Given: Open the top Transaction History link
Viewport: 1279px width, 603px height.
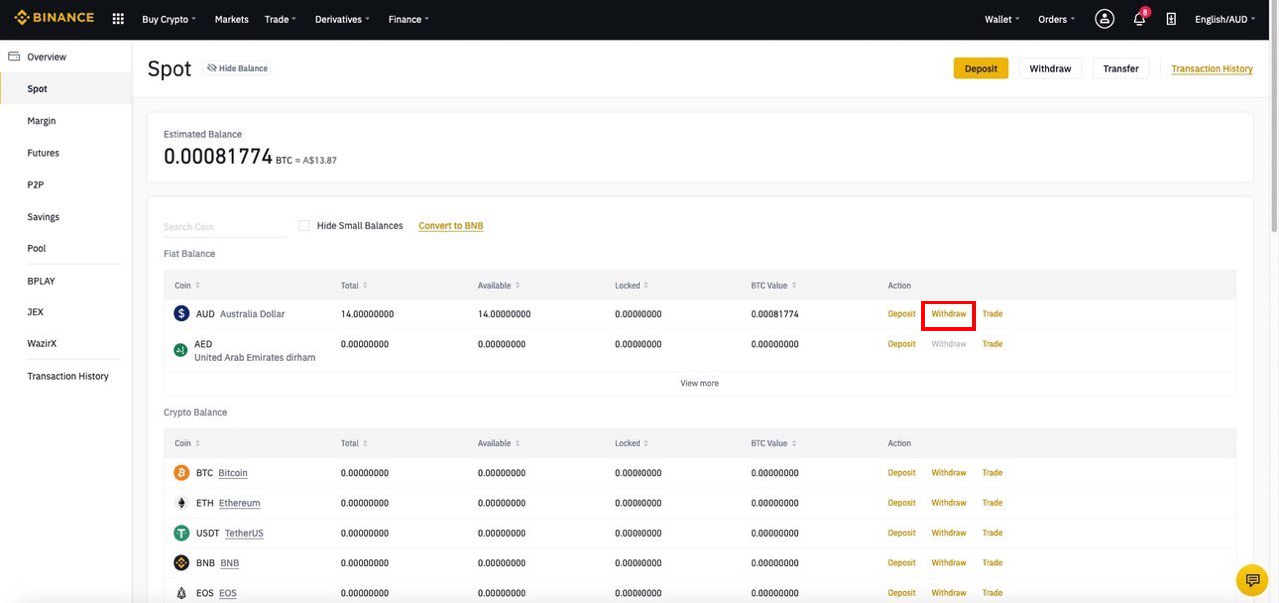Looking at the screenshot, I should pos(1212,69).
